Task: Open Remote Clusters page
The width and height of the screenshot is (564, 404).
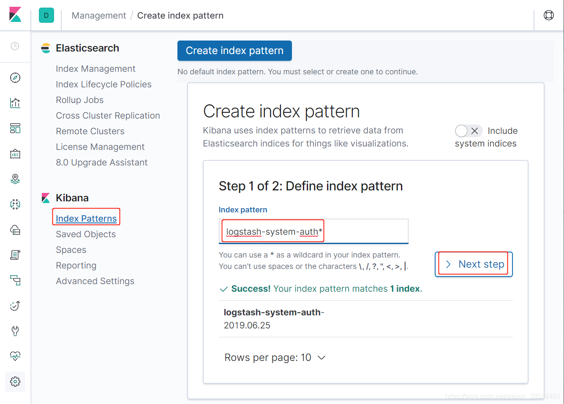Action: pyautogui.click(x=90, y=131)
